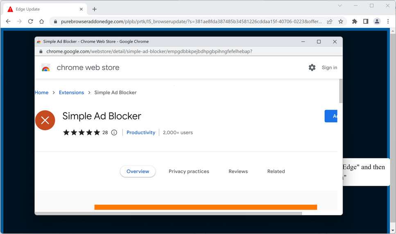The image size is (396, 234).
Task: Switch to the Reviews tab
Action: 238,171
